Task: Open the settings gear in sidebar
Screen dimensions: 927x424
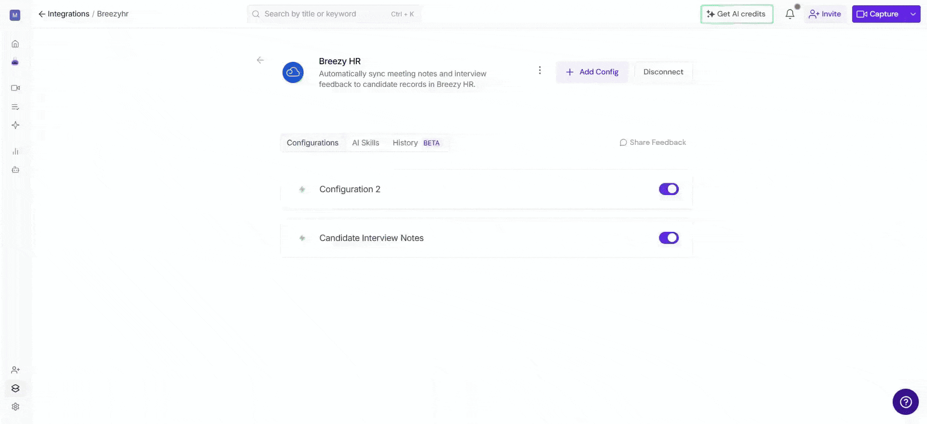Action: coord(15,407)
